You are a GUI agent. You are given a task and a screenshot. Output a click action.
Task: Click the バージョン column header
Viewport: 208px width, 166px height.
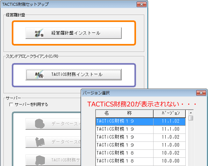[x=169, y=113]
